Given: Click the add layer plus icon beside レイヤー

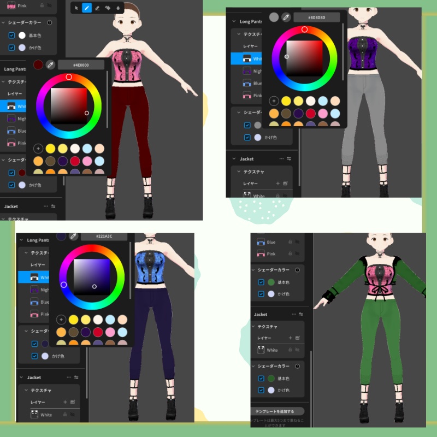Looking at the screenshot, I should [291, 336].
